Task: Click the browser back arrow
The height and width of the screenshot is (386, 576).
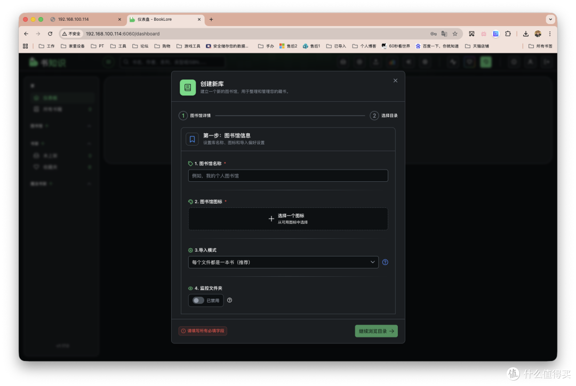Action: 26,34
